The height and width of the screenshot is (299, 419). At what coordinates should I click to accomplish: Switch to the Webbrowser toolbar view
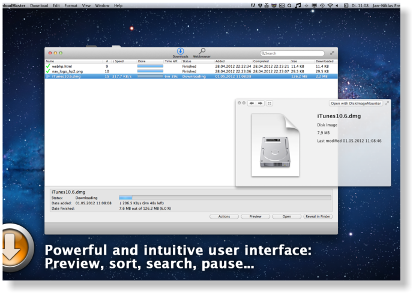[202, 53]
